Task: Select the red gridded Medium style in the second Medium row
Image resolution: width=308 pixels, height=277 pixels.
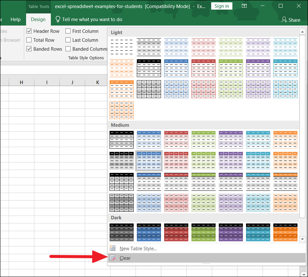Action: (176, 161)
